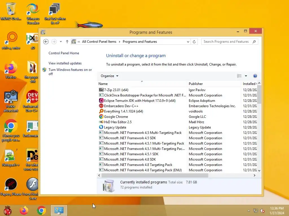Viewport: 289px width, 216px height.
Task: Open Turn Windows features on or off
Action: (x=70, y=72)
